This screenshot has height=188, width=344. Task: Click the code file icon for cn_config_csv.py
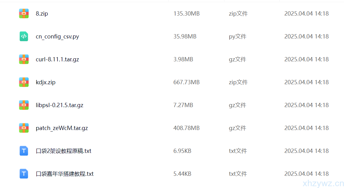[24, 36]
